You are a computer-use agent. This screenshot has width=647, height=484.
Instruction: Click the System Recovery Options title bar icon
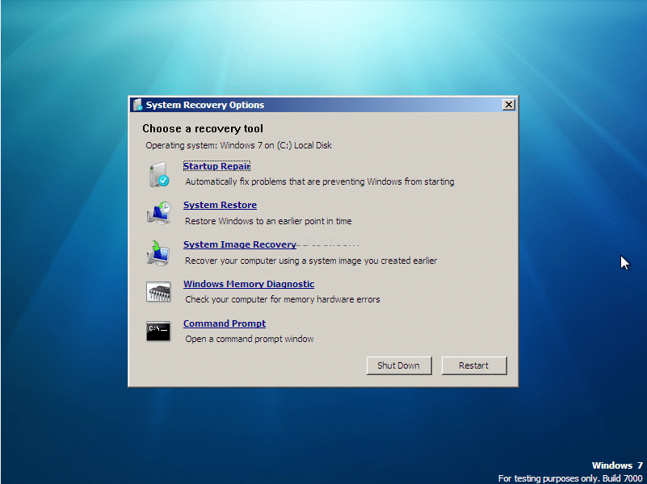point(138,105)
